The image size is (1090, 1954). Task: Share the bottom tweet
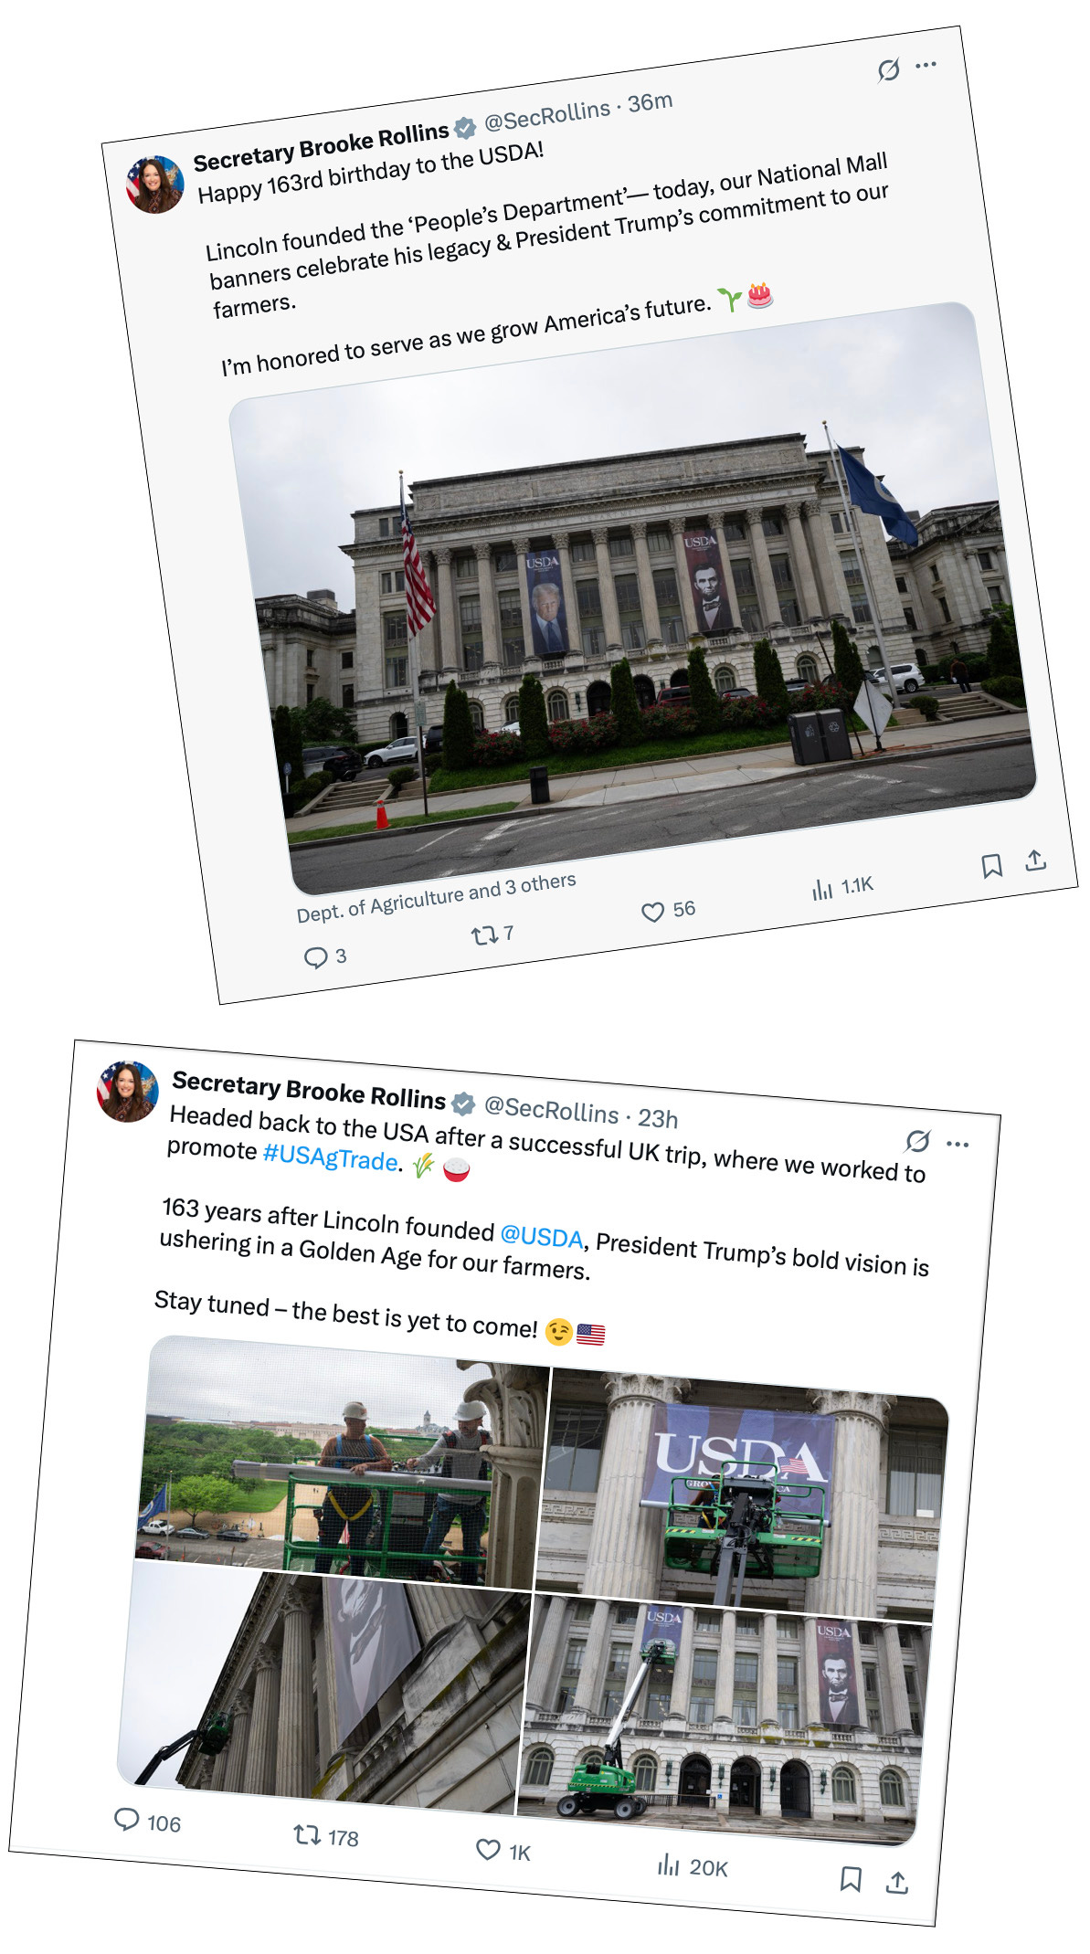pyautogui.click(x=897, y=1883)
